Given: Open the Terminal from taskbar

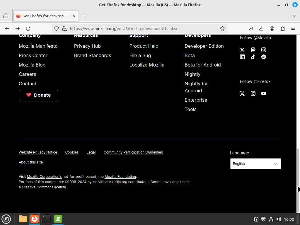Looking at the screenshot, I should coord(46,219).
